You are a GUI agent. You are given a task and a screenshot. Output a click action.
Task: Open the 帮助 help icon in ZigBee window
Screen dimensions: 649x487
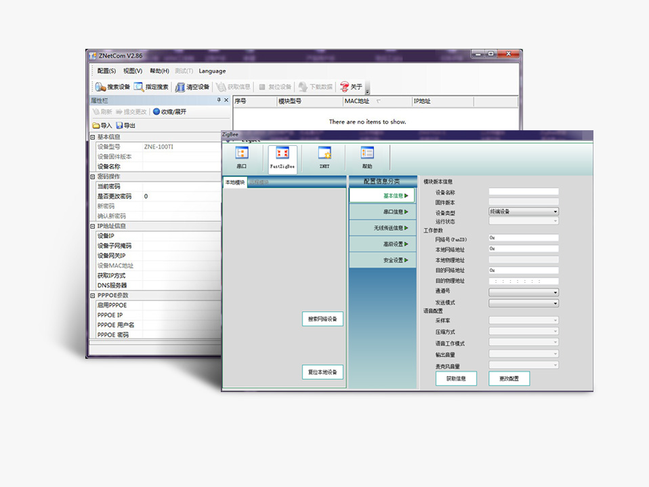pyautogui.click(x=367, y=157)
